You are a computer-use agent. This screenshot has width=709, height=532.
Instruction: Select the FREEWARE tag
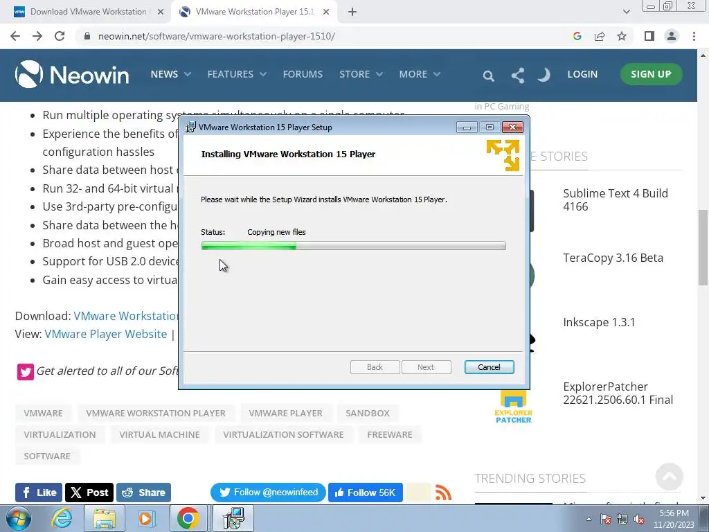pyautogui.click(x=390, y=434)
